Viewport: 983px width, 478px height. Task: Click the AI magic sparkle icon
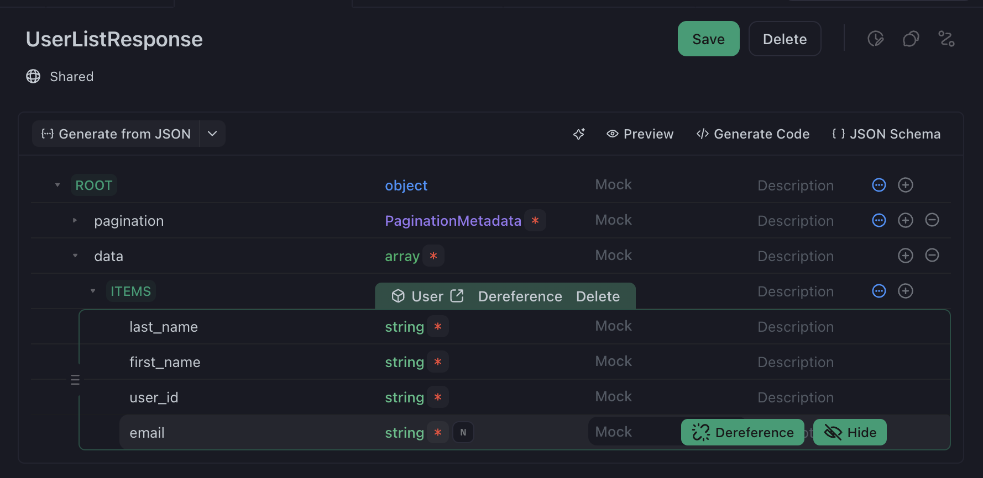[x=579, y=134]
